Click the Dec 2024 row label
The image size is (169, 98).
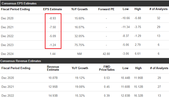(x=7, y=54)
